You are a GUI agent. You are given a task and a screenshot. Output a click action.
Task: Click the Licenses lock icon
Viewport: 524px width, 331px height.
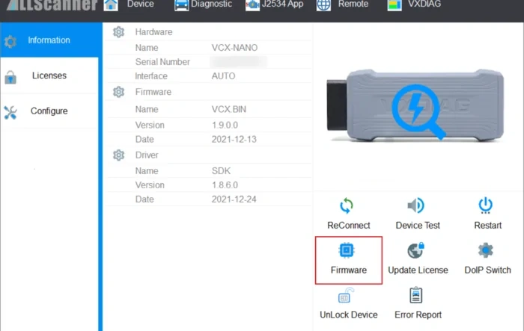tap(10, 78)
